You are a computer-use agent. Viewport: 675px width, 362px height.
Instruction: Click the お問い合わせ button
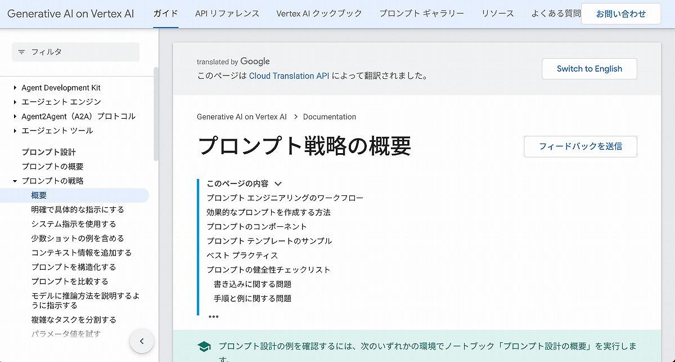[x=620, y=14]
